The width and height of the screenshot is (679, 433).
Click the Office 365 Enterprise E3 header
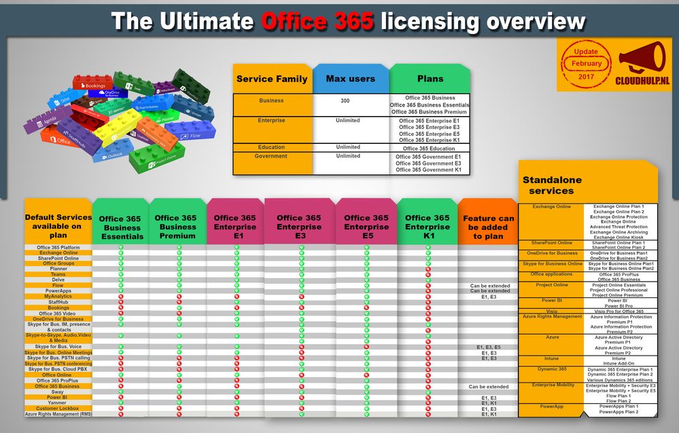point(300,223)
